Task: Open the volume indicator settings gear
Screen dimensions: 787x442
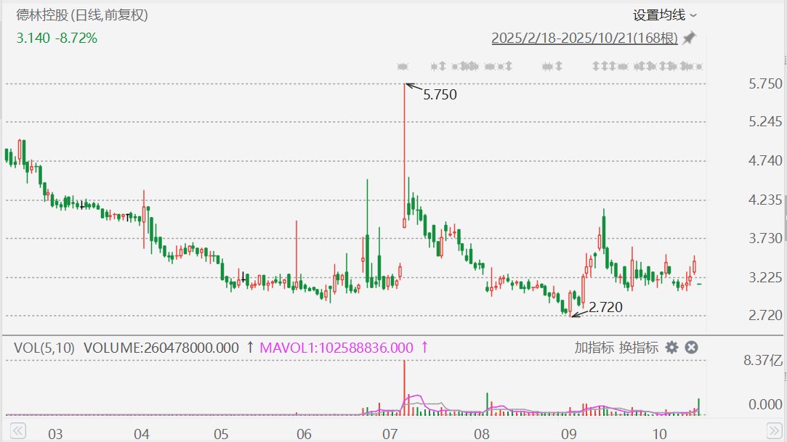Action: click(671, 347)
